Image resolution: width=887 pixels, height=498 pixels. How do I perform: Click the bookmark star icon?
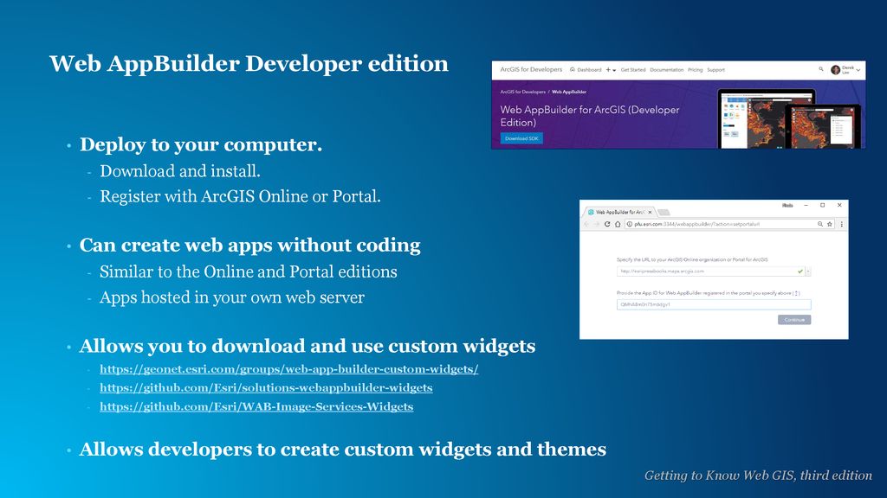pos(830,224)
